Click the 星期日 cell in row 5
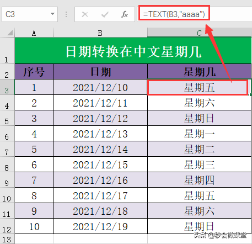The image size is (252, 244). [199, 118]
